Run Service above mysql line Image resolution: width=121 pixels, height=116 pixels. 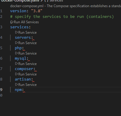point(26,53)
